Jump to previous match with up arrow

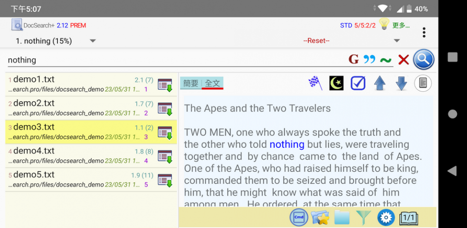click(x=380, y=83)
